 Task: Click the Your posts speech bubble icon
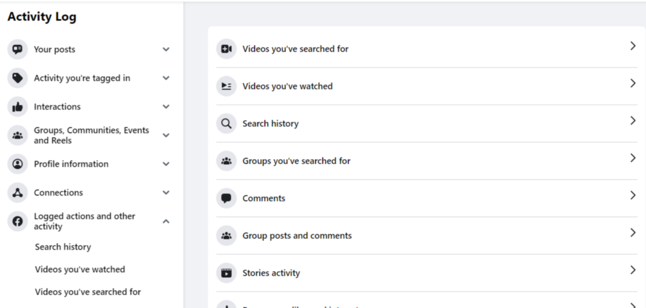click(x=17, y=50)
